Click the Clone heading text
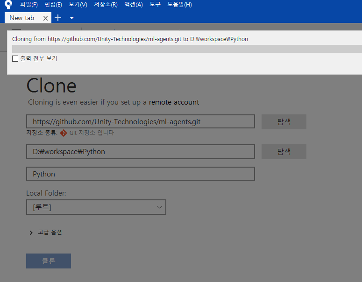The height and width of the screenshot is (282, 362). 51,85
